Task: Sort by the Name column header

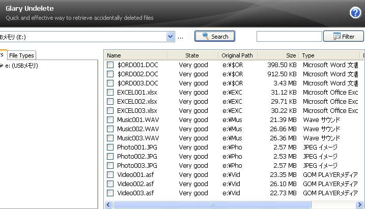Action: pos(135,55)
